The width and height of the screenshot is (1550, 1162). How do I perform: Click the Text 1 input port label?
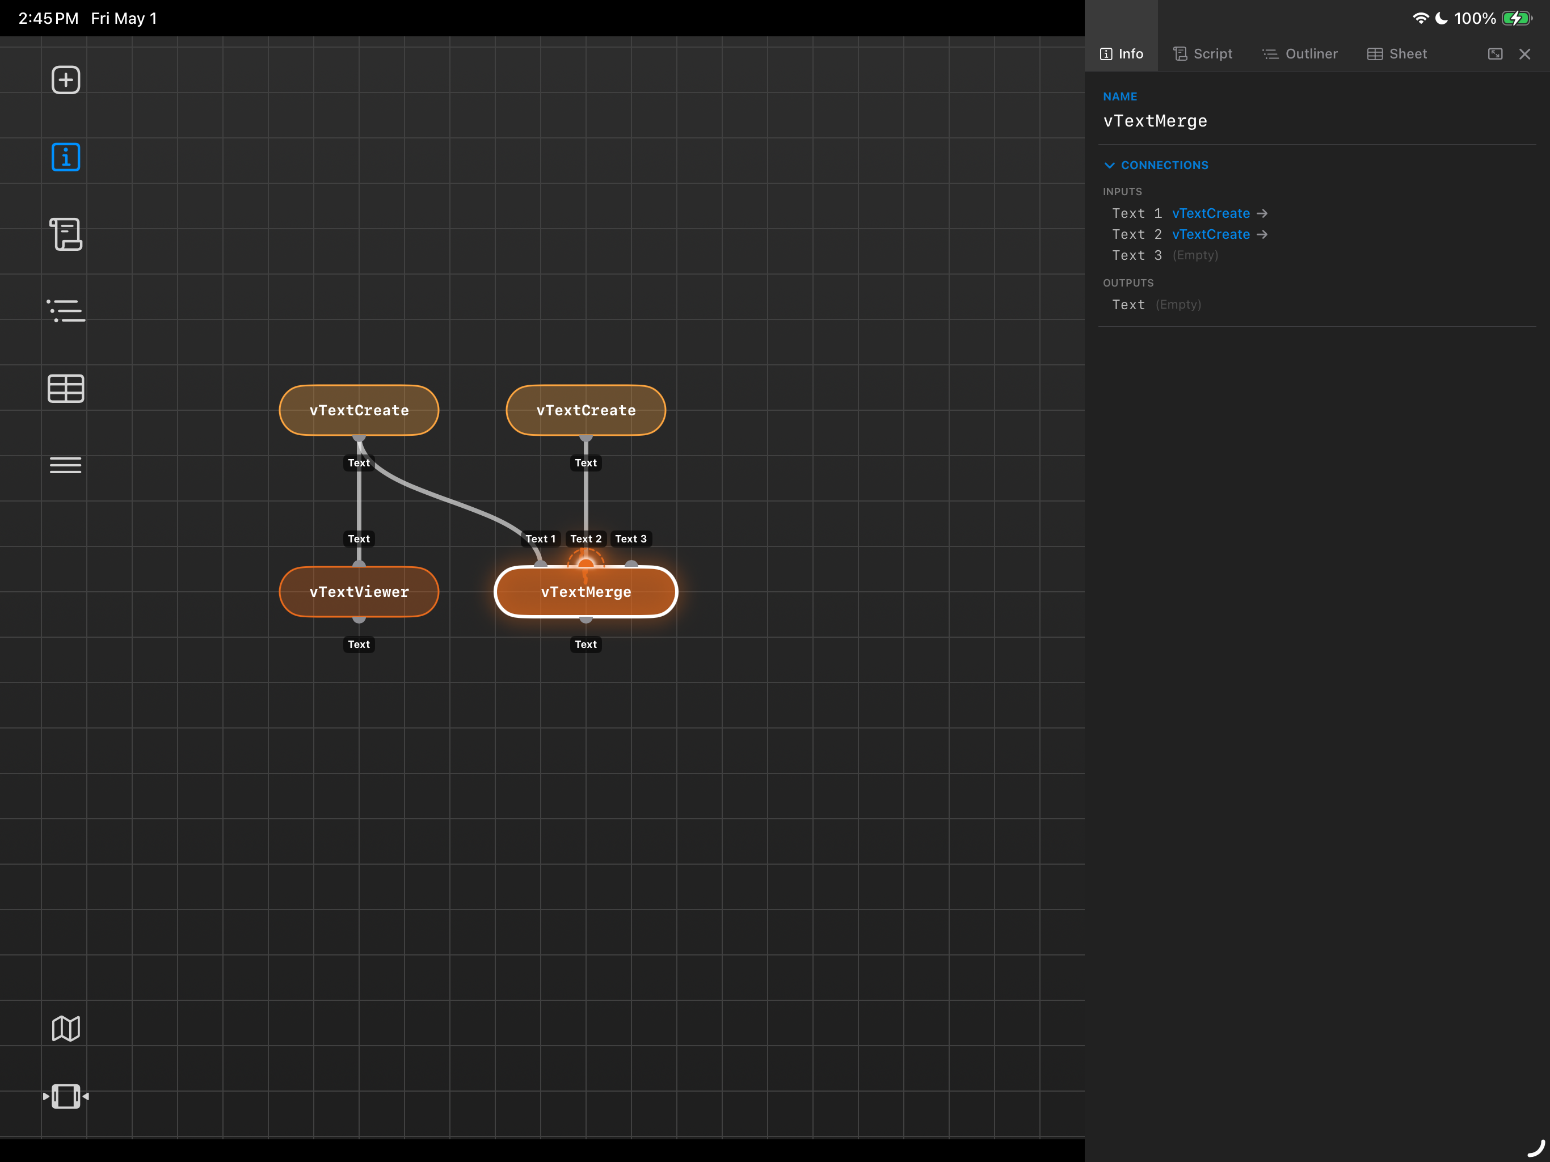(x=540, y=538)
